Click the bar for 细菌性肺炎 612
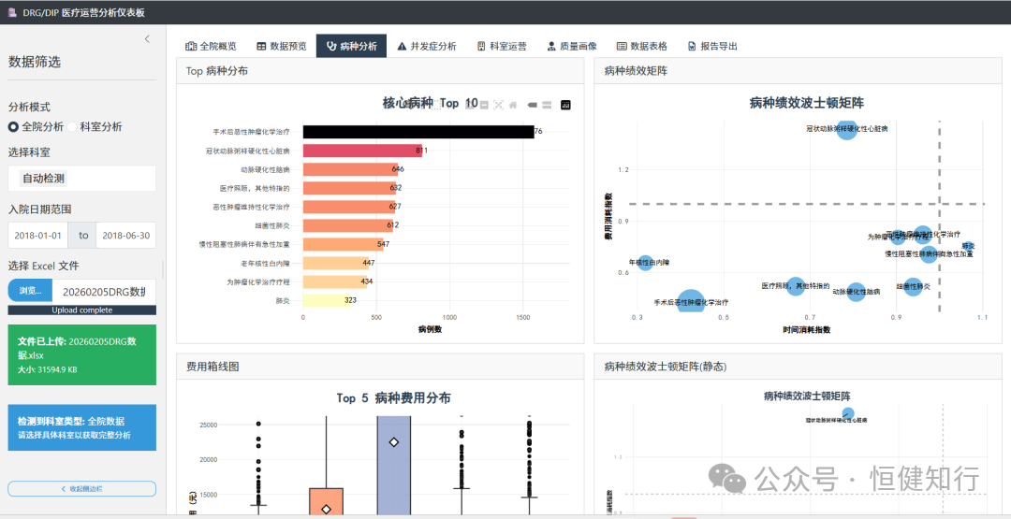This screenshot has height=519, width=1011. coord(347,225)
